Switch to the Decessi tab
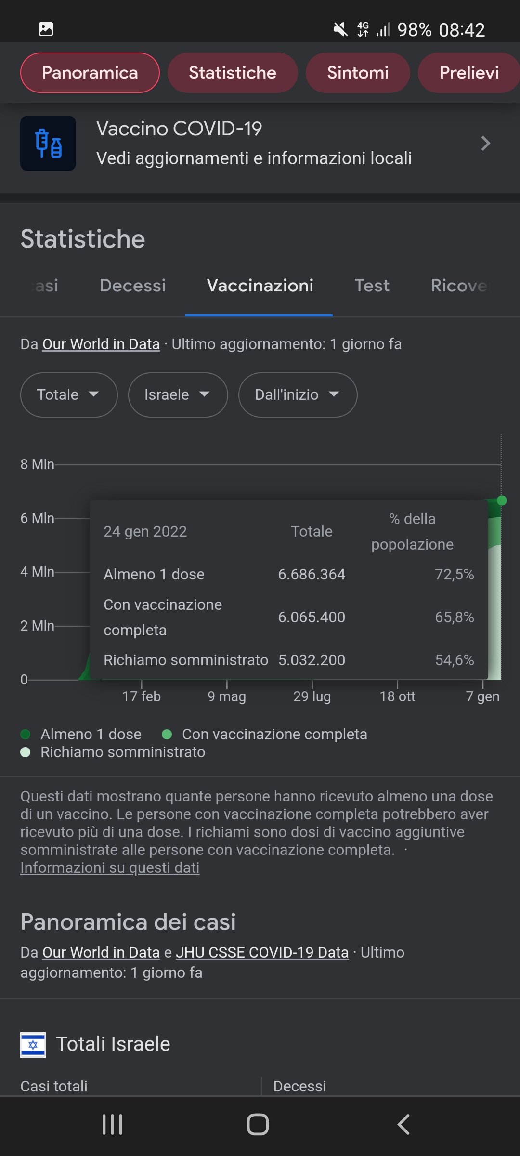The height and width of the screenshot is (1156, 520). (x=132, y=286)
